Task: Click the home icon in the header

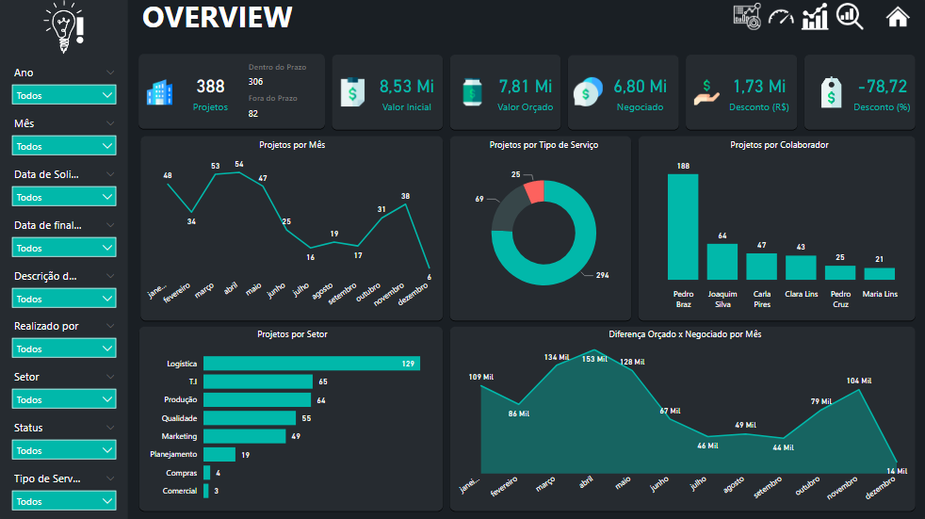Action: point(898,16)
